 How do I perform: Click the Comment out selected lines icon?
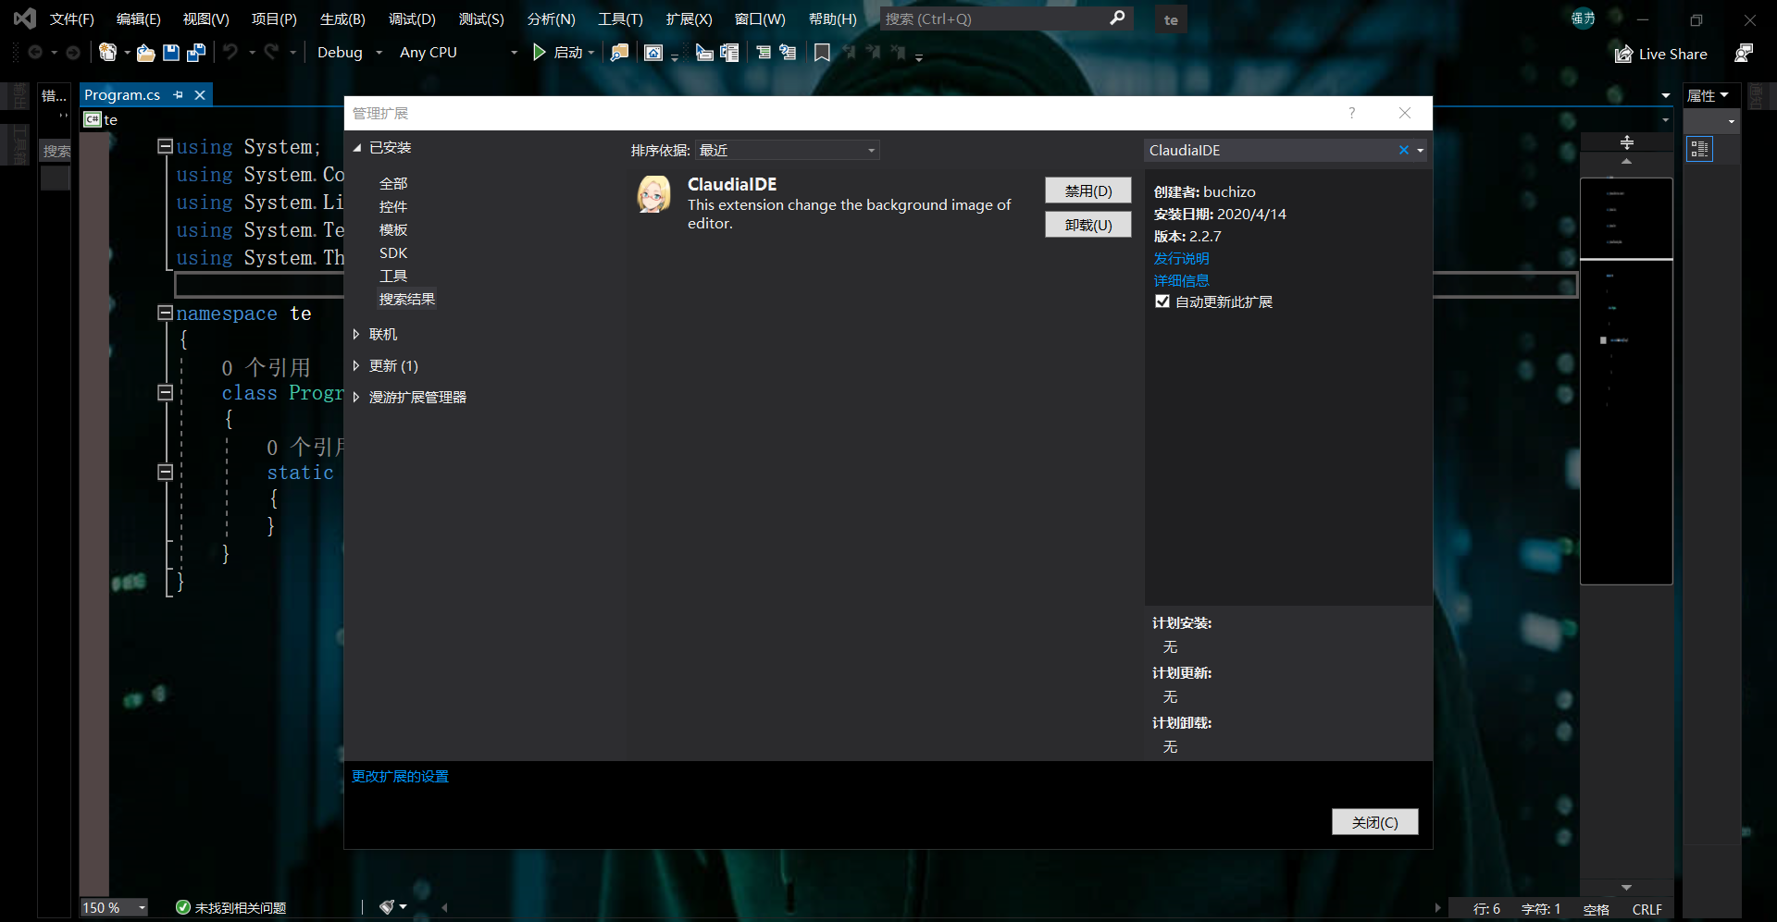coord(764,53)
